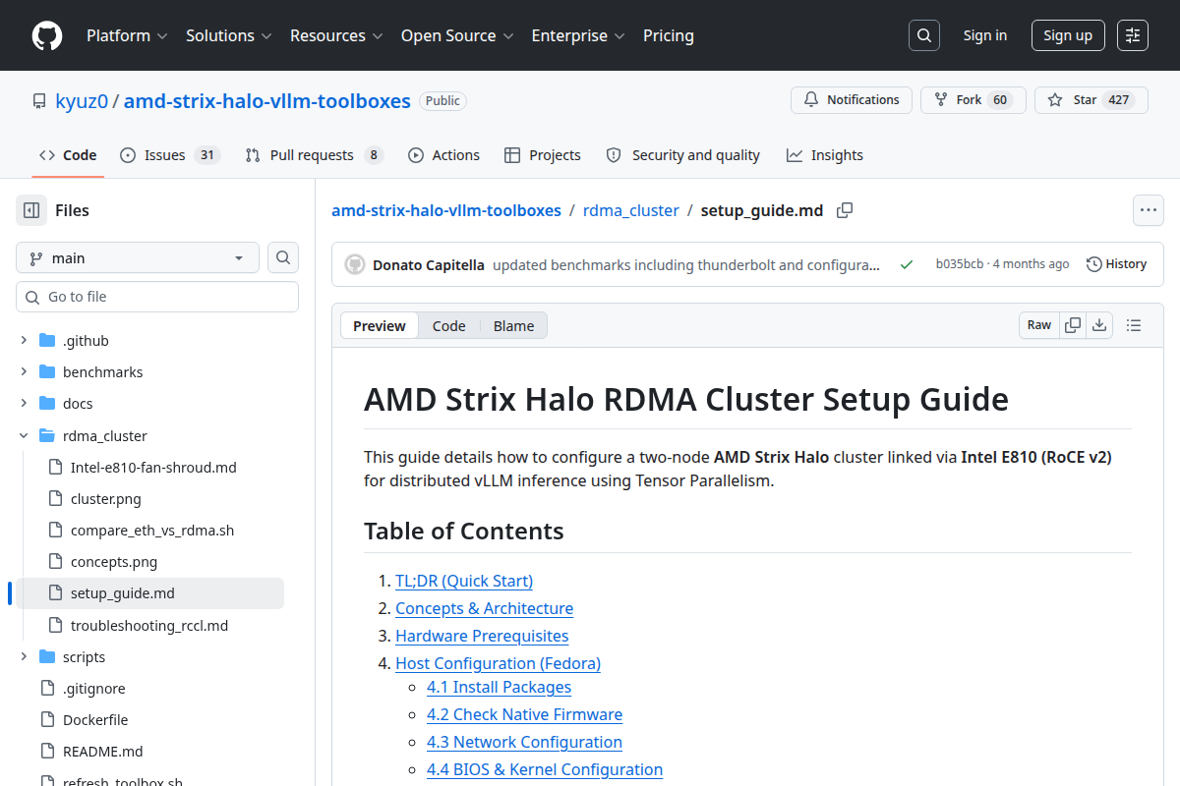Switch to the Pull requests tab
This screenshot has width=1180, height=786.
click(315, 155)
